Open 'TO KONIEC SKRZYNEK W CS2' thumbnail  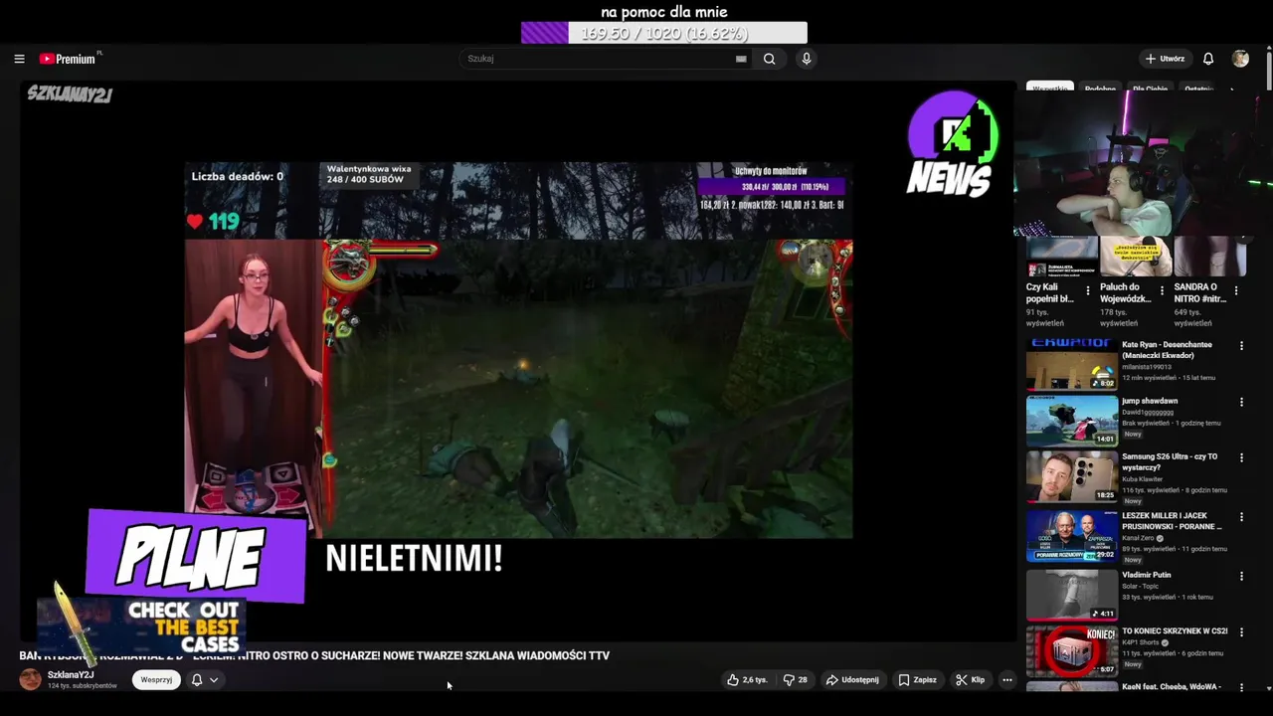click(1072, 651)
